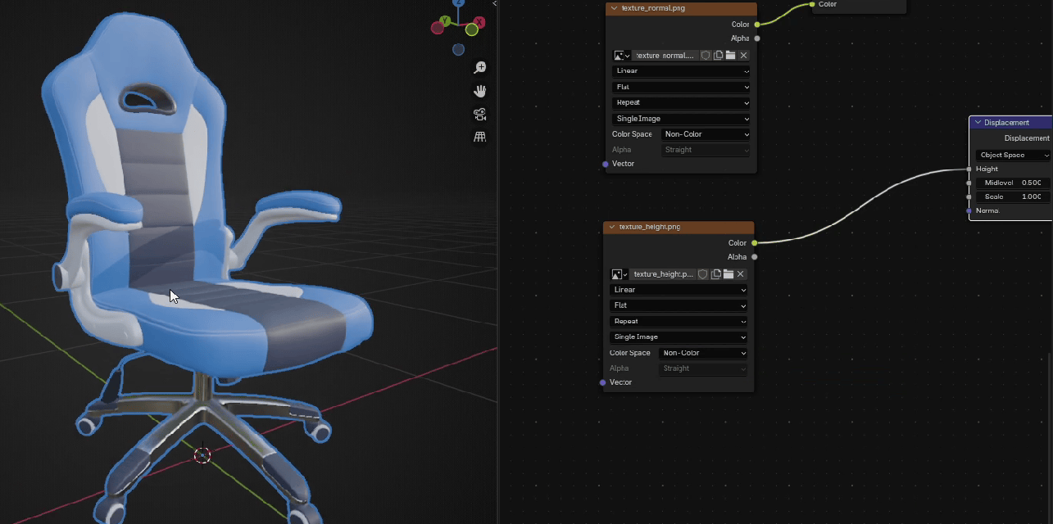
Task: Toggle fake user shield on texture_height
Action: click(x=702, y=274)
